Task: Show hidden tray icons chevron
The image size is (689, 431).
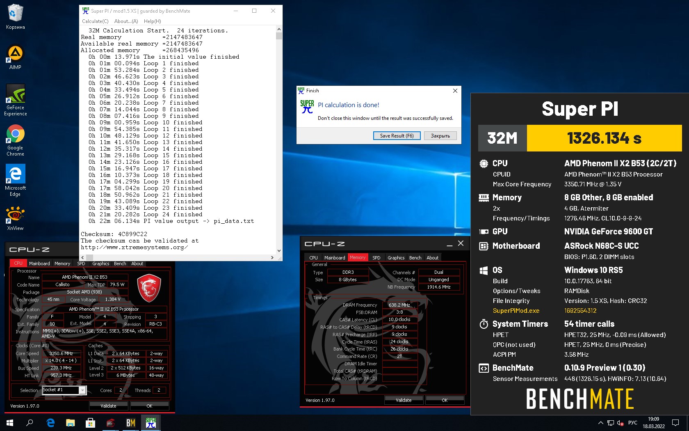Action: coord(600,423)
